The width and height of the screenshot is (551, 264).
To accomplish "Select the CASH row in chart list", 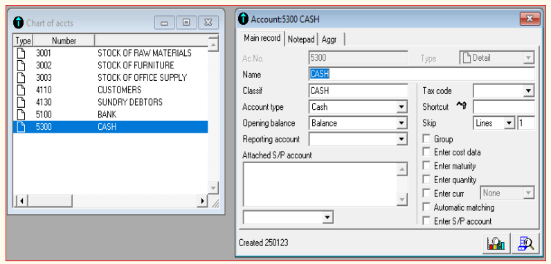I will [110, 126].
